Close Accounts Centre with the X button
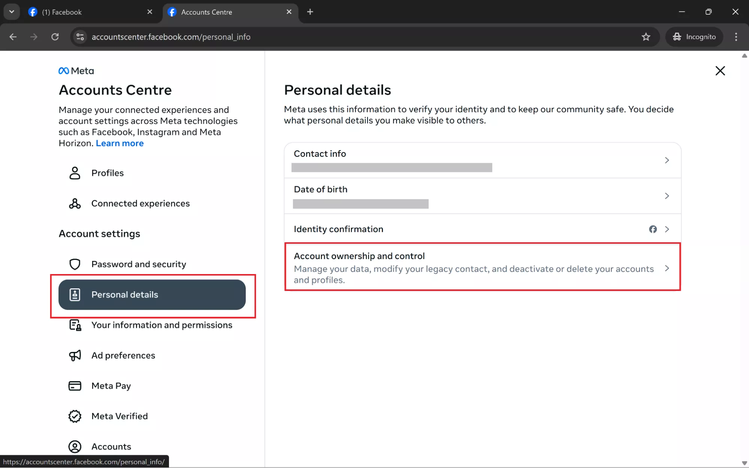749x468 pixels. [720, 71]
